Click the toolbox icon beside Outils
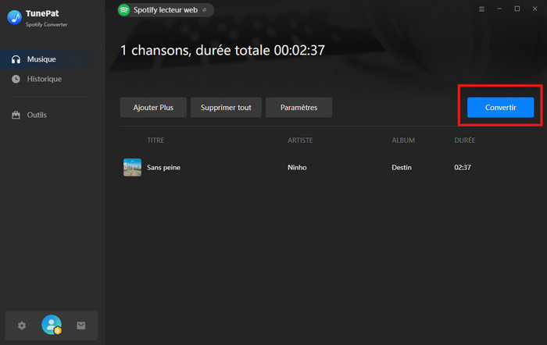Screen dimensions: 547x345 (x=16, y=115)
